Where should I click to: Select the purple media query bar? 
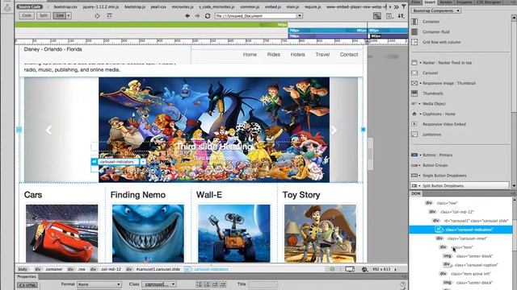pyautogui.click(x=328, y=36)
